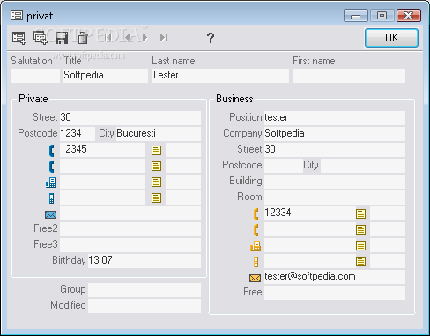This screenshot has width=430, height=336.
Task: Click business Street field showing 30
Action: pos(335,150)
